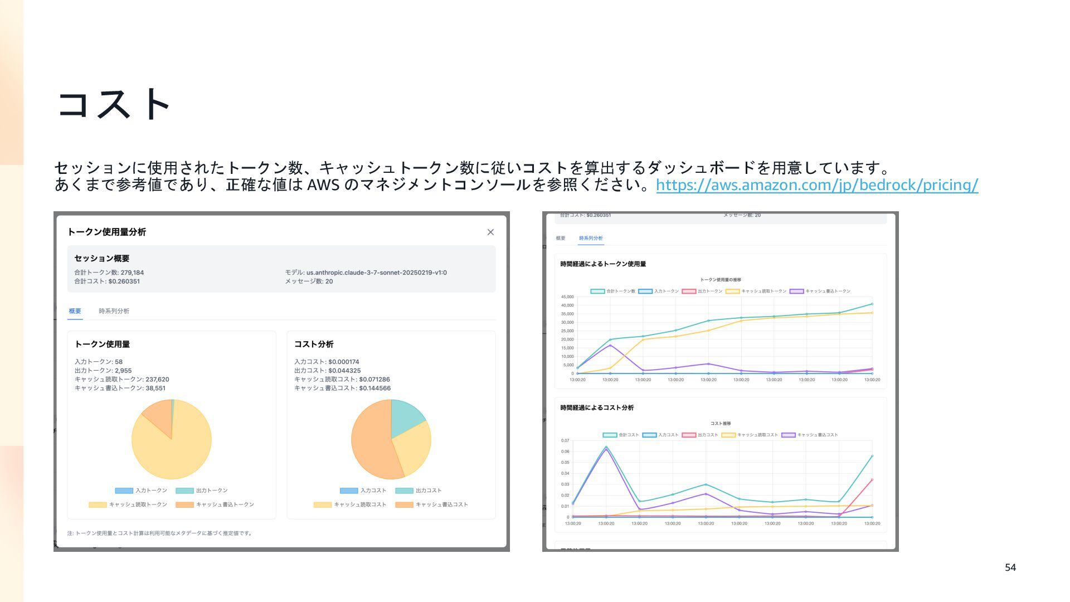This screenshot has height=602, width=1070.
Task: Toggle 合計トークン数 series in token line chart
Action: click(612, 291)
